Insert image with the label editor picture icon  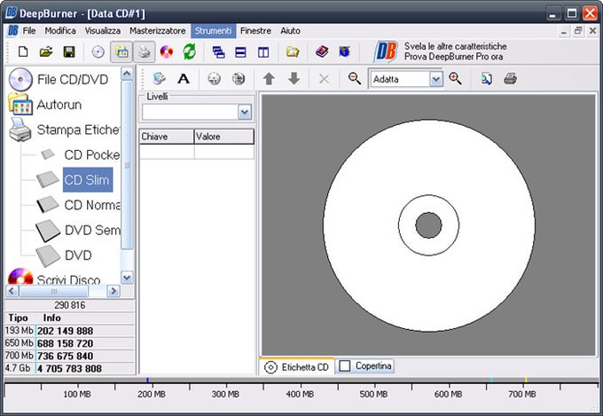160,79
